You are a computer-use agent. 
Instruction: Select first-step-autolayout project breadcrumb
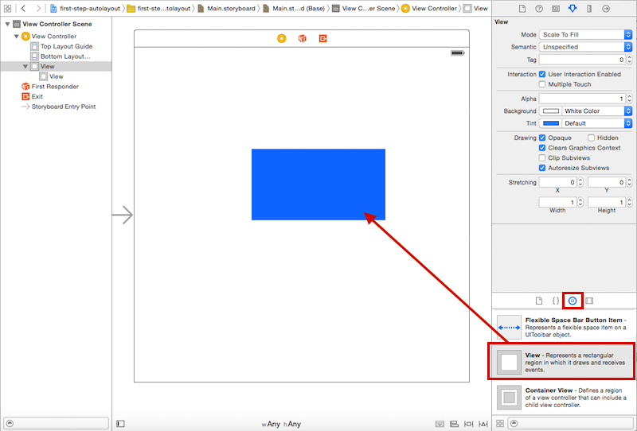point(85,9)
